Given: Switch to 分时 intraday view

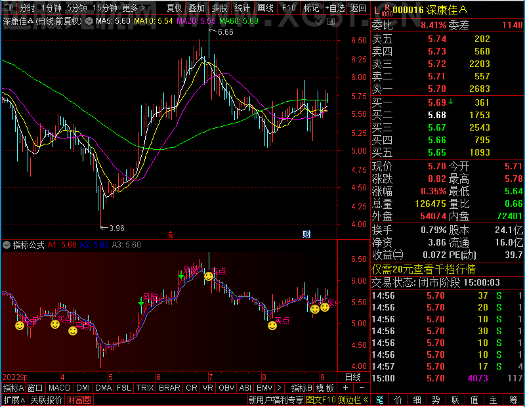Looking at the screenshot, I should (x=27, y=7).
